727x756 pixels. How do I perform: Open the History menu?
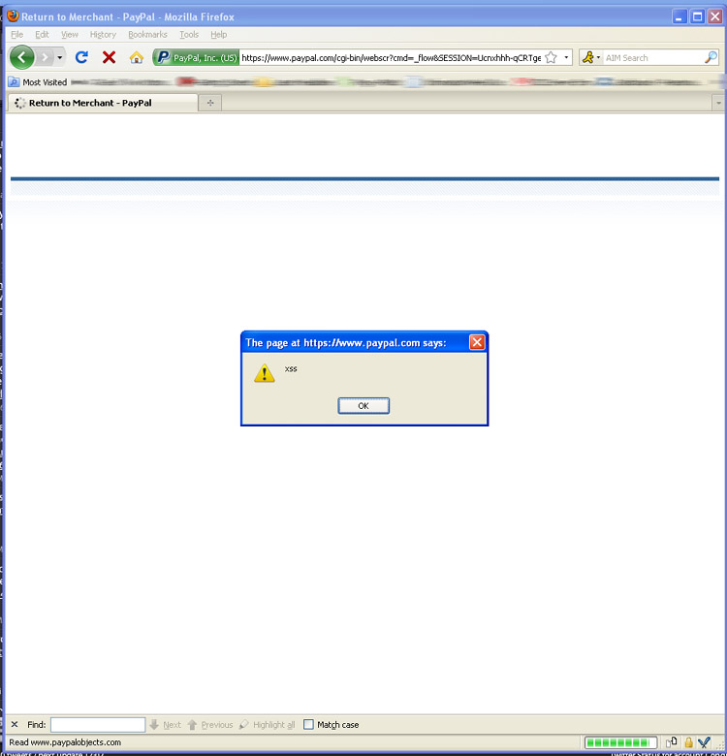tap(103, 34)
